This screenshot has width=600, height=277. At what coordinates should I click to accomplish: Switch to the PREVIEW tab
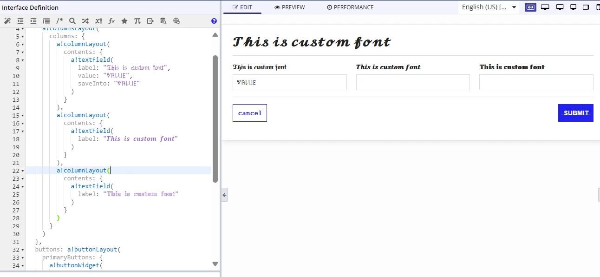(x=290, y=7)
